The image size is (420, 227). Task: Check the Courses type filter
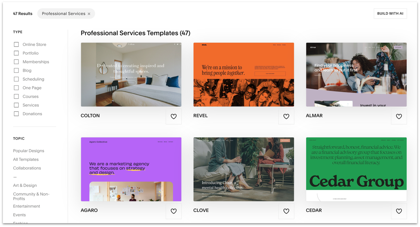[x=16, y=96]
